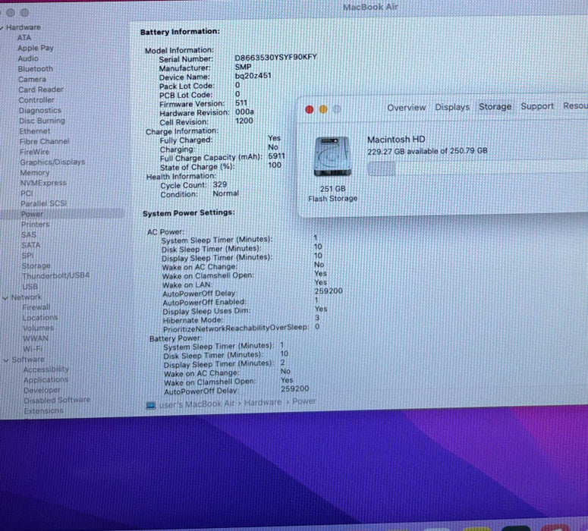The height and width of the screenshot is (531, 588).
Task: Collapse the Software section
Action: coord(6,360)
